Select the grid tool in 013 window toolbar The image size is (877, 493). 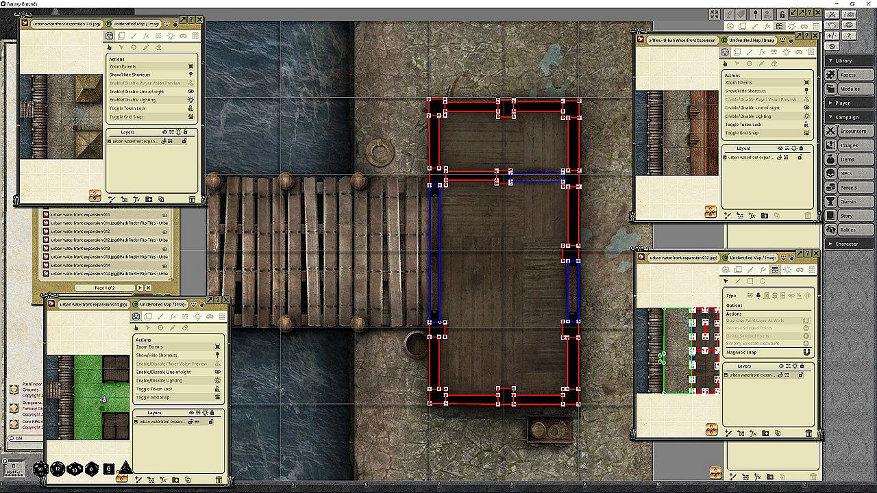click(195, 36)
